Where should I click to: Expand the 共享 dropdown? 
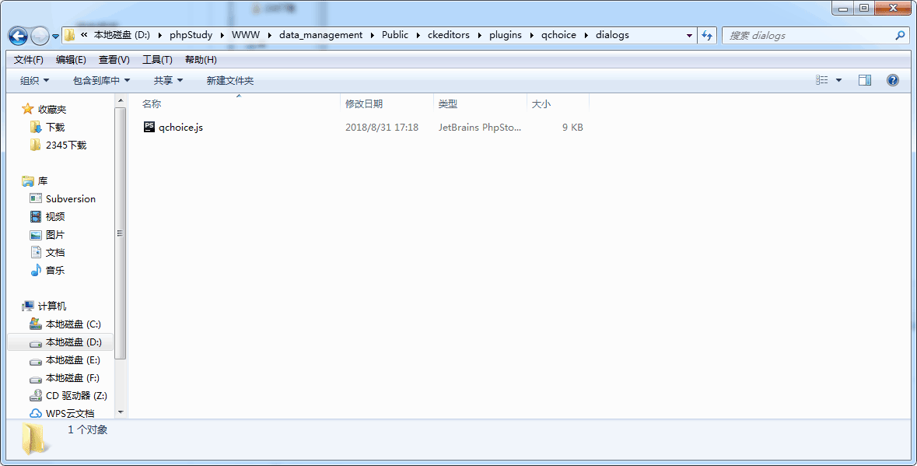point(168,81)
